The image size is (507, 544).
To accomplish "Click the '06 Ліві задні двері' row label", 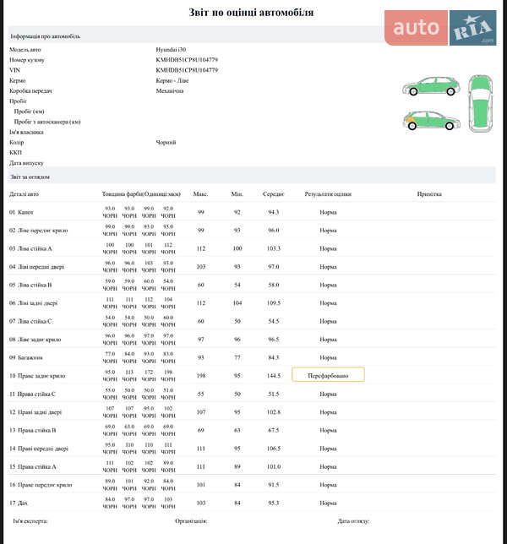I will pos(33,303).
